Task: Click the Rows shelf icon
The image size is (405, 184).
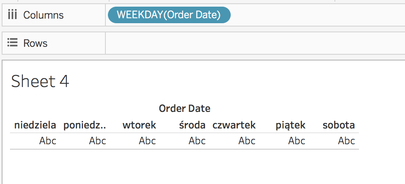Action: tap(12, 43)
